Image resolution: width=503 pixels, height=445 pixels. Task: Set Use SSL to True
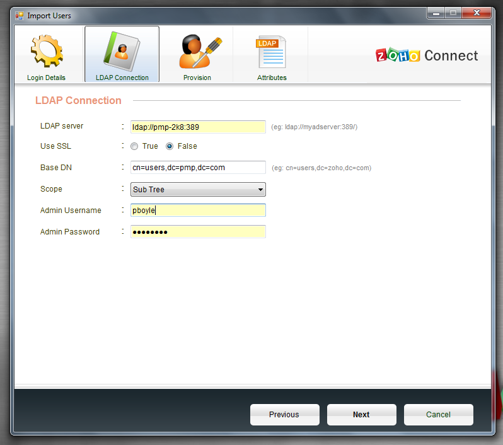[134, 146]
